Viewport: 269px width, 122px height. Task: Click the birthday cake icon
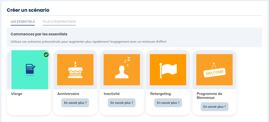point(75,70)
